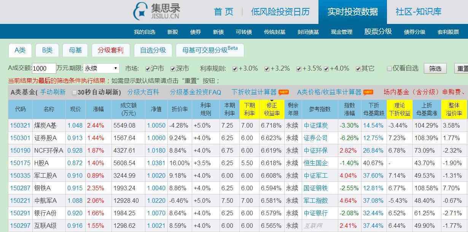
Task: Click NEW badge beside 下折收益计算器
Action: 283,92
